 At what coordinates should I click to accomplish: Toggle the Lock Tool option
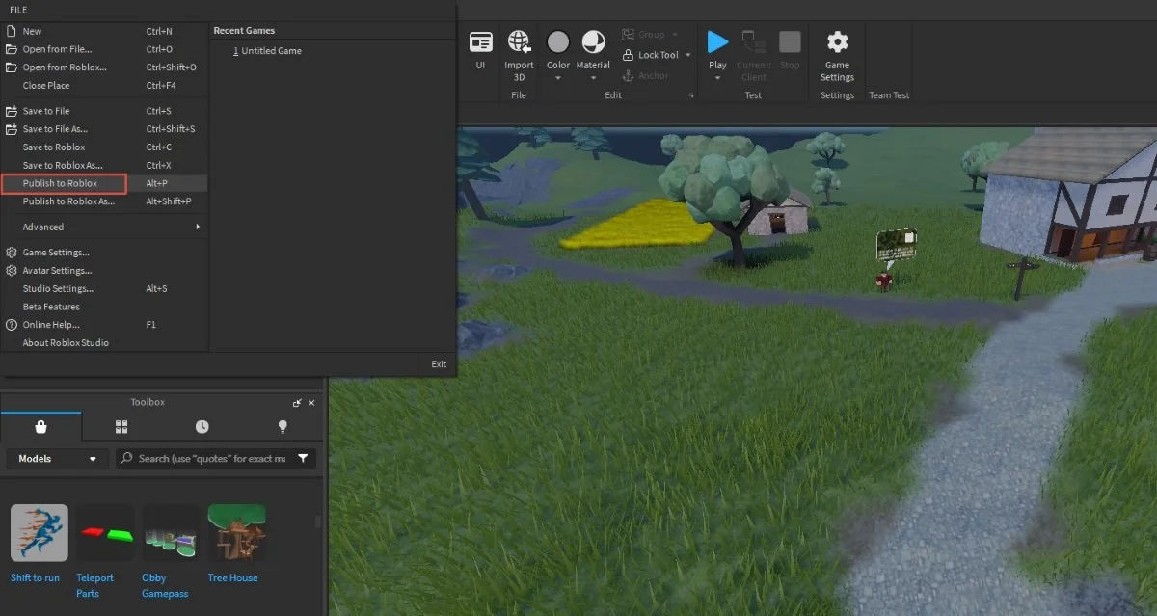[651, 55]
